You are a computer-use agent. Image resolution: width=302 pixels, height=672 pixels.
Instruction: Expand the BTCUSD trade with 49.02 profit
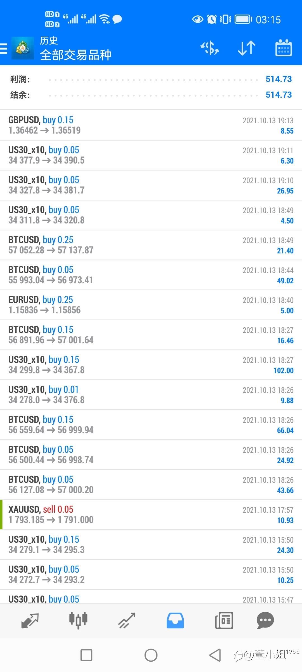coord(151,275)
